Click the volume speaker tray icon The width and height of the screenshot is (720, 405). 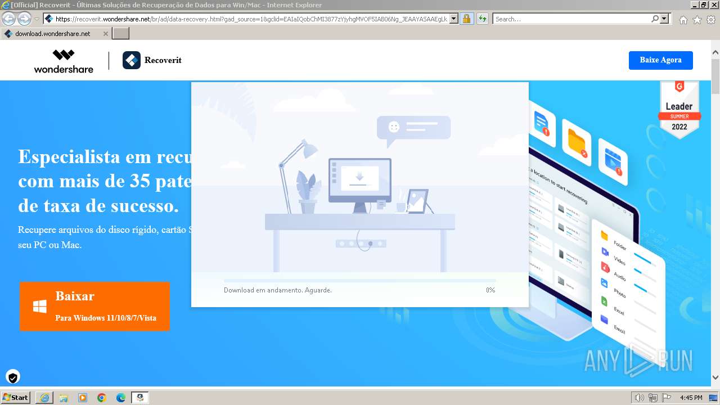click(640, 398)
